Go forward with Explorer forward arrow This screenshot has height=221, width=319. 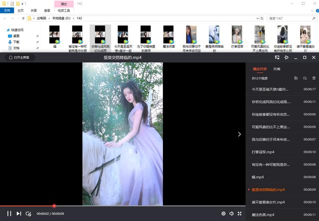(x=12, y=18)
